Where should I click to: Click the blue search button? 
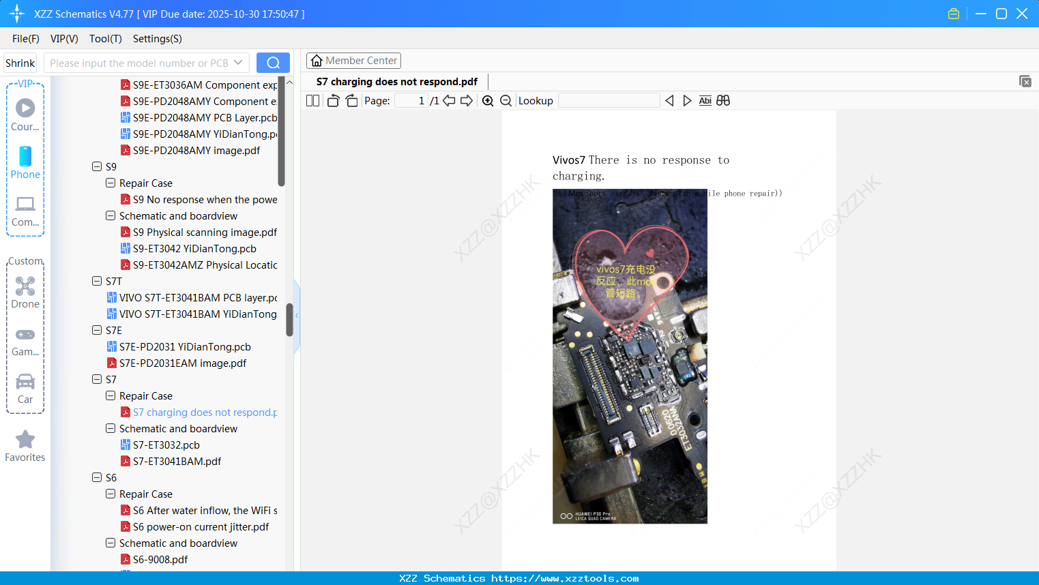(273, 63)
